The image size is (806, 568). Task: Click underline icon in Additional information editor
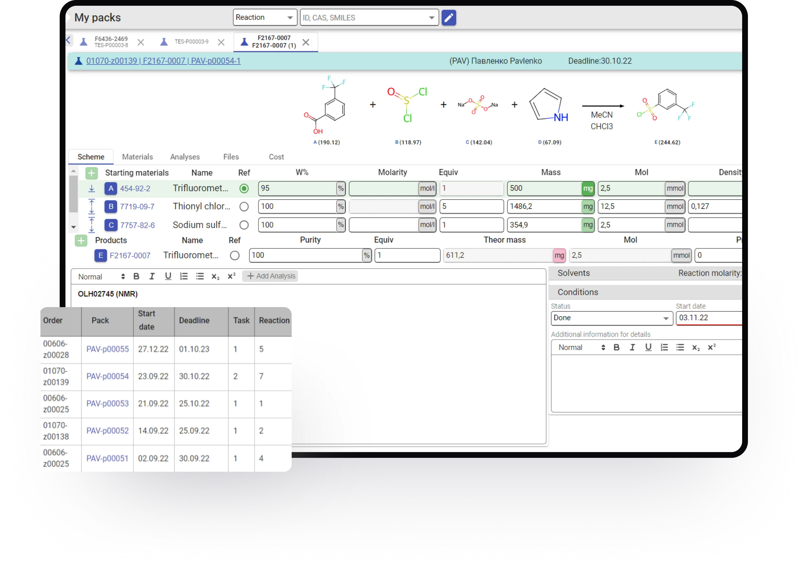[648, 347]
